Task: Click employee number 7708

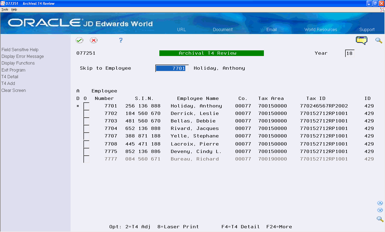Action: pyautogui.click(x=111, y=144)
